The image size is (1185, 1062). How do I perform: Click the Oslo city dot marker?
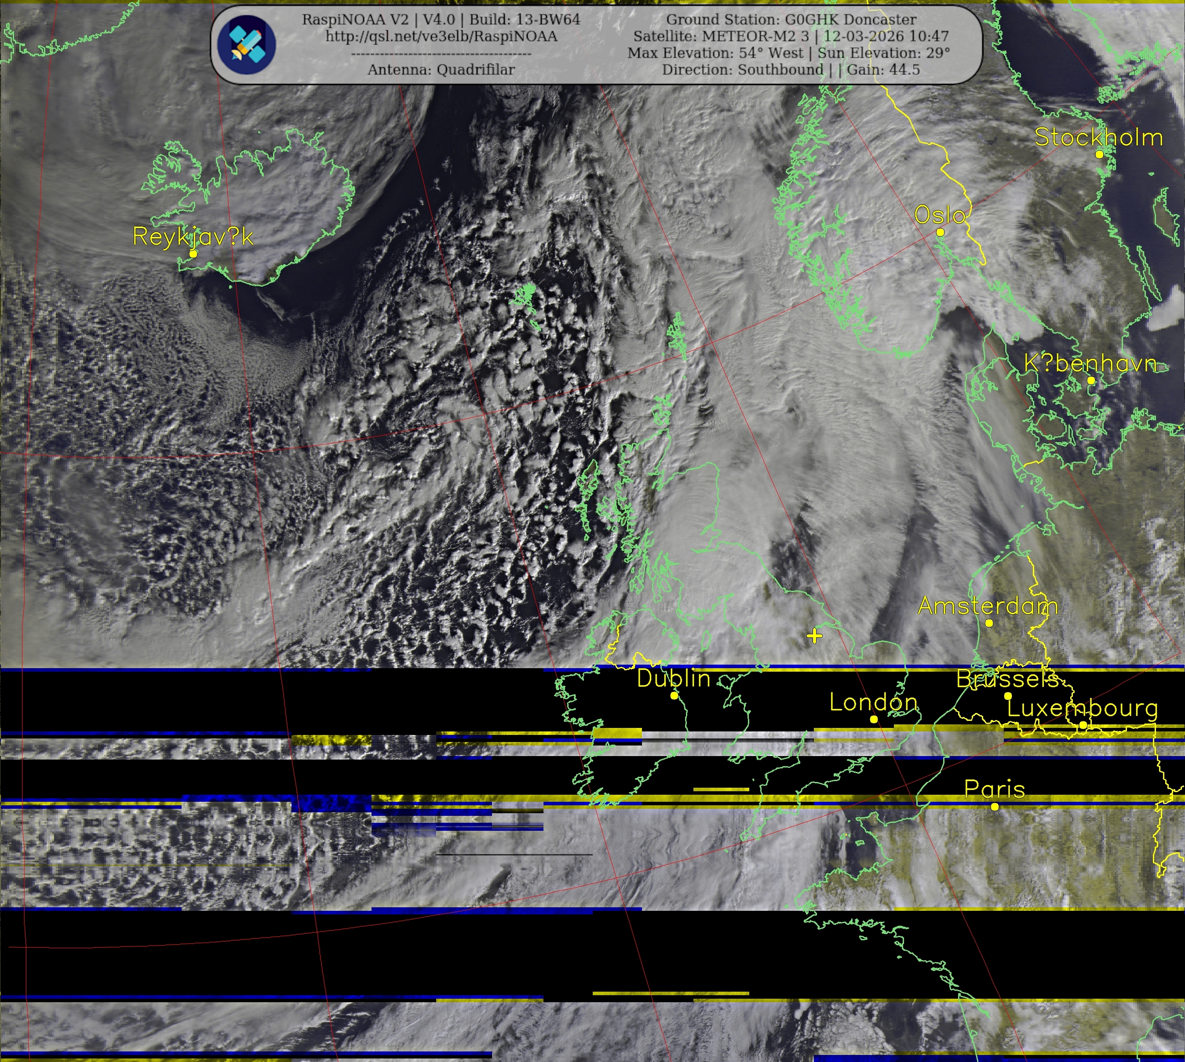(940, 232)
